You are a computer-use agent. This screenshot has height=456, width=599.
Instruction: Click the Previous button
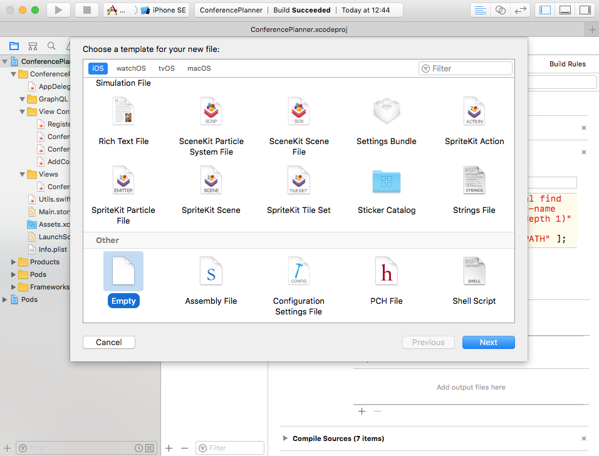pos(428,342)
